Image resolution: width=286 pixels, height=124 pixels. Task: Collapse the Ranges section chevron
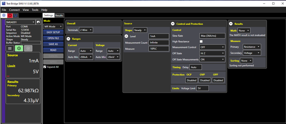(69, 39)
